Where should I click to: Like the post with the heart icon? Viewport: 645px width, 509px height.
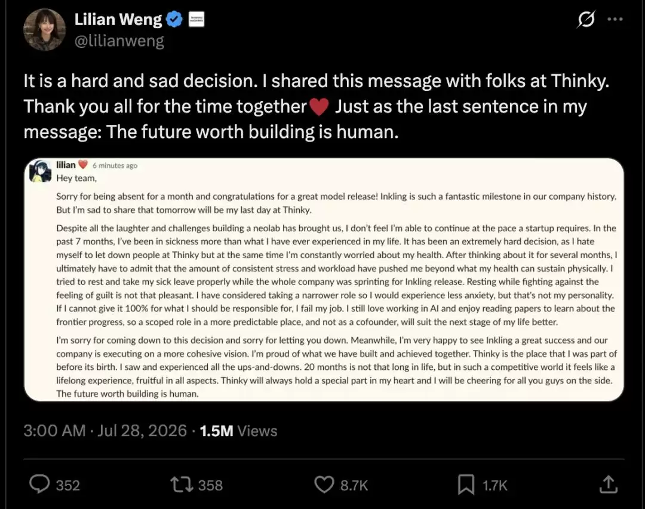(x=324, y=485)
